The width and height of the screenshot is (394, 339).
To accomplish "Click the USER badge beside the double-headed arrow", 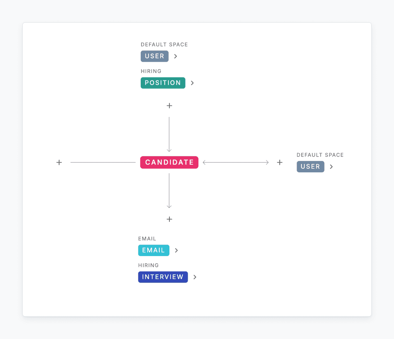I will pyautogui.click(x=310, y=167).
